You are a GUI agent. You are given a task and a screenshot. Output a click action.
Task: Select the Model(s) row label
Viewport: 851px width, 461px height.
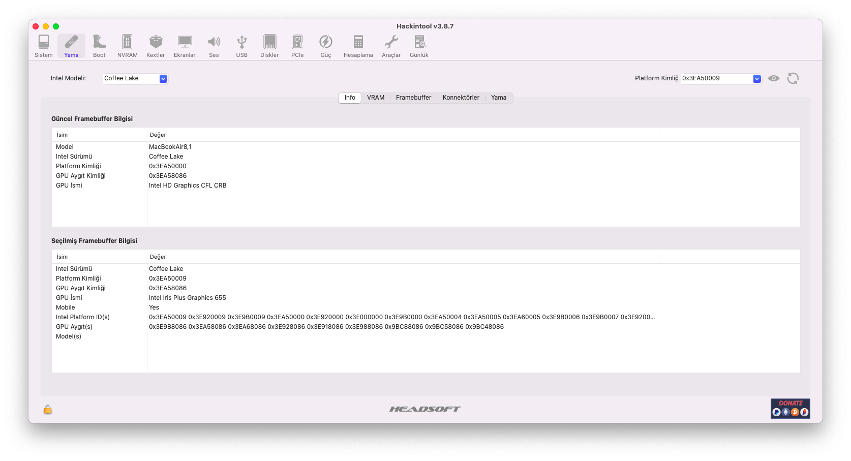(69, 336)
